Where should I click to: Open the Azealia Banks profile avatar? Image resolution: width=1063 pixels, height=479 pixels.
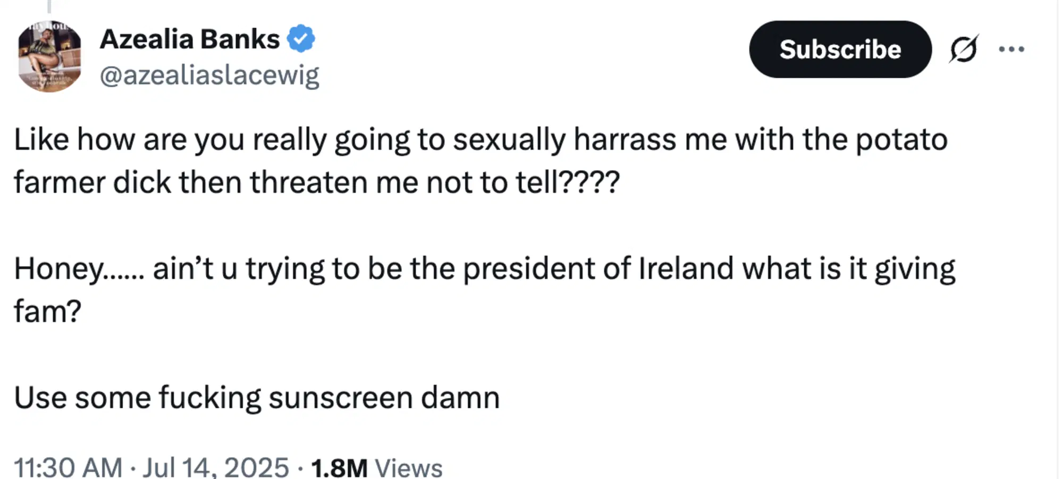click(49, 56)
